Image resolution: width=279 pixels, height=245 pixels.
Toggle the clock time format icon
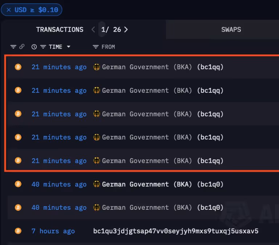pyautogui.click(x=34, y=47)
